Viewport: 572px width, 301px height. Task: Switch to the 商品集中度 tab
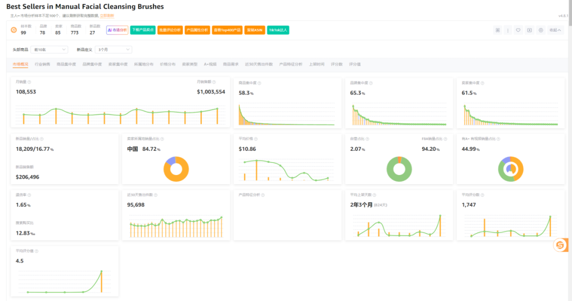point(66,64)
